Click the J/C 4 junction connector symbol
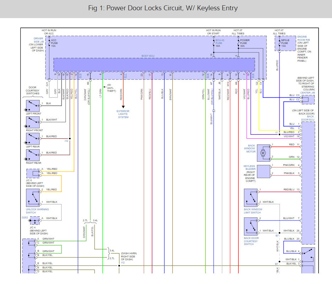This screenshot has height=284, width=332. tap(35, 221)
